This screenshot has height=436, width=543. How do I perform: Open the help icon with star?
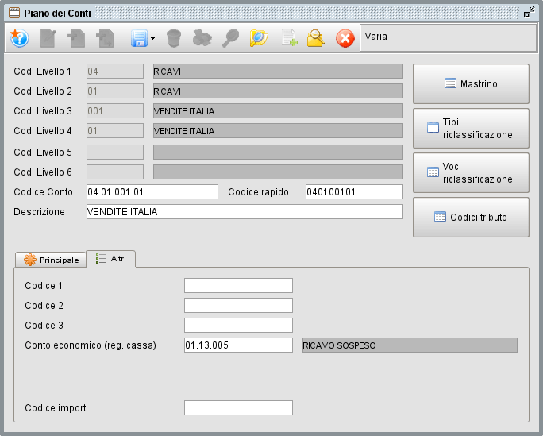coord(19,38)
